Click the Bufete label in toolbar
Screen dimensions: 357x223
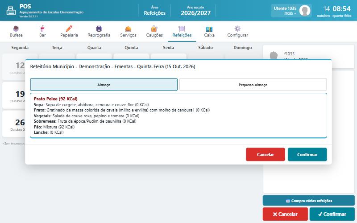tap(16, 35)
